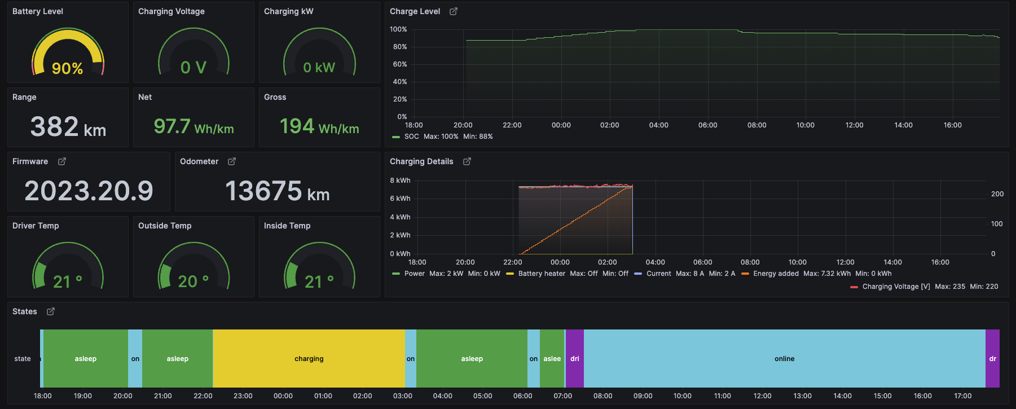Click the States panel title
Viewport: 1016px width, 409px height.
click(25, 311)
